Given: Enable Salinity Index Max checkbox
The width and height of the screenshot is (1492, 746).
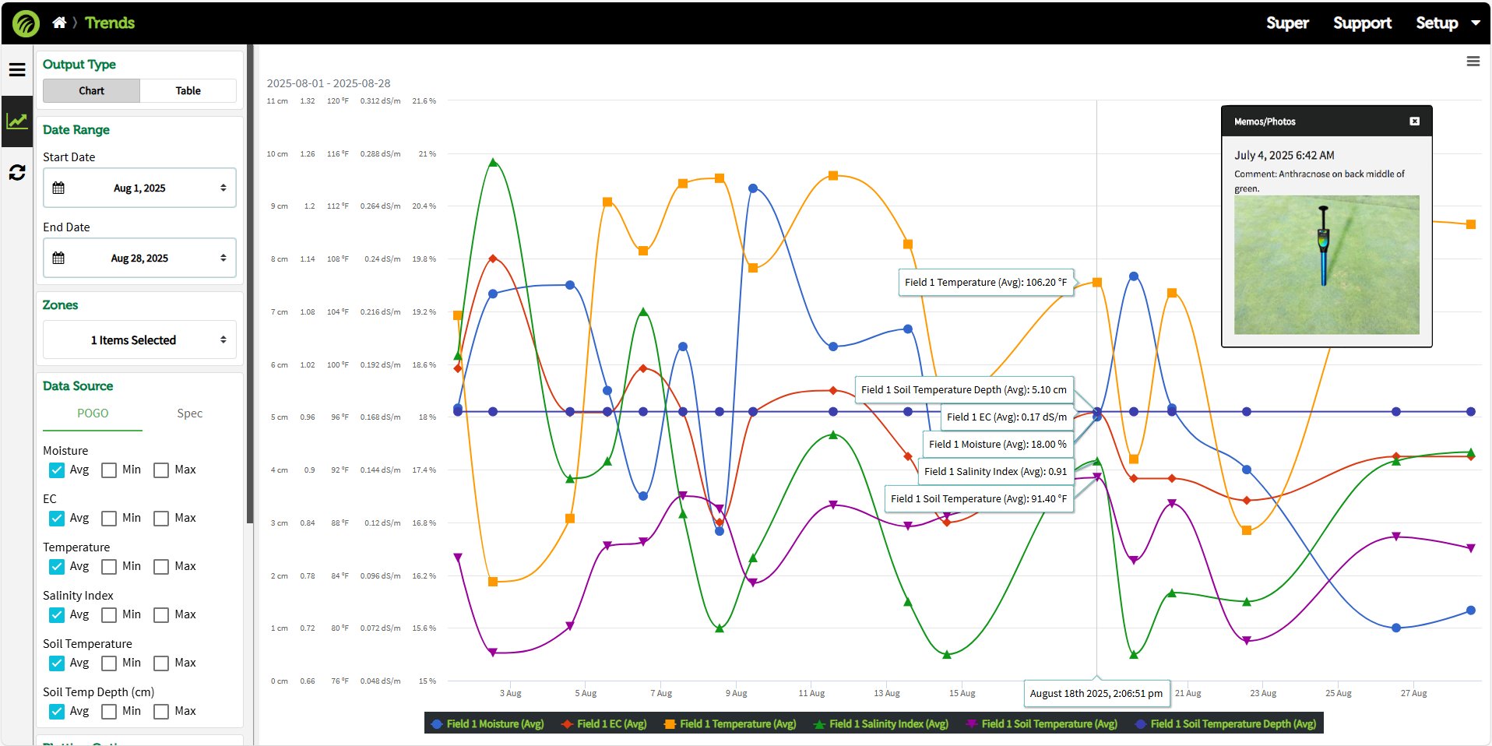Looking at the screenshot, I should (161, 615).
